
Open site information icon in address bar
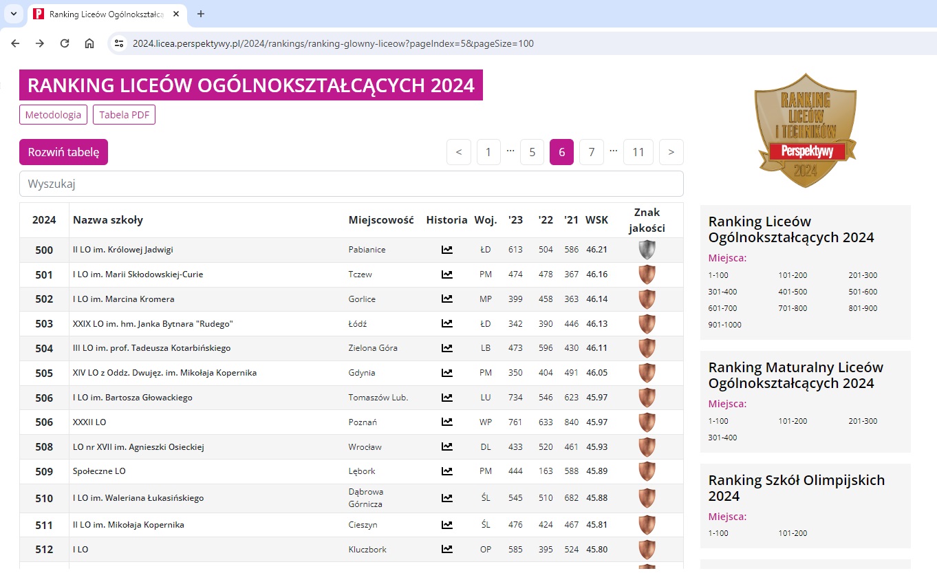(119, 43)
